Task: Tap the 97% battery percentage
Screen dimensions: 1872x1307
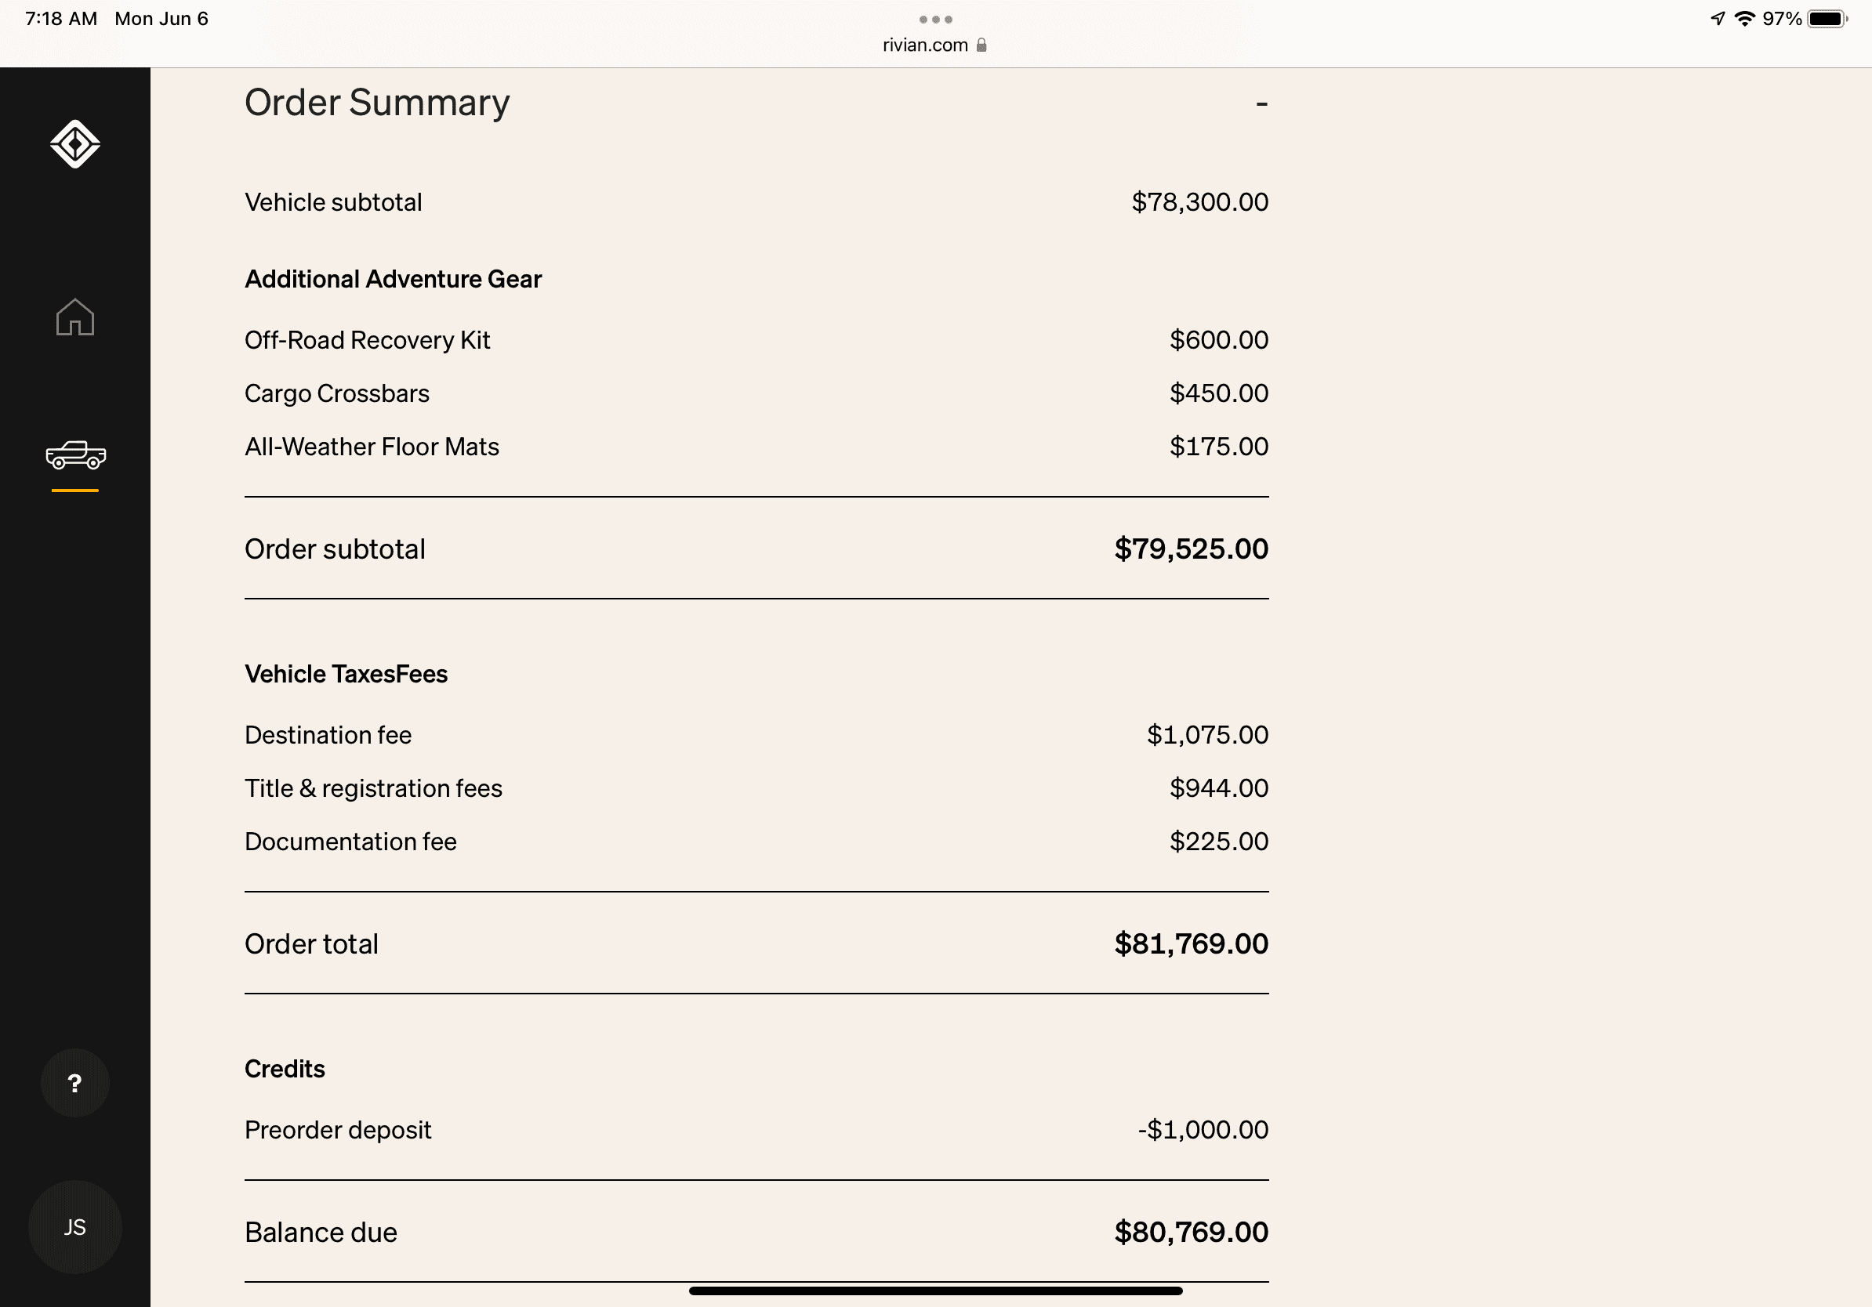Action: [x=1783, y=19]
